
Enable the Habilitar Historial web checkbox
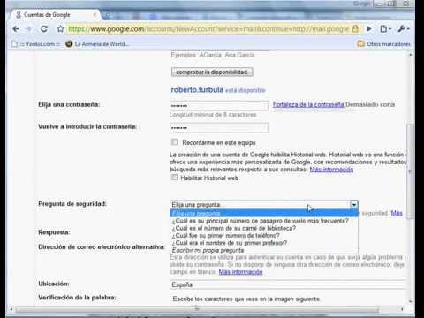pos(174,178)
